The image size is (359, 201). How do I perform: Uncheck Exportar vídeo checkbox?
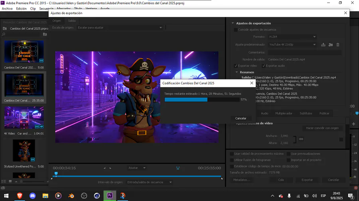point(236,66)
